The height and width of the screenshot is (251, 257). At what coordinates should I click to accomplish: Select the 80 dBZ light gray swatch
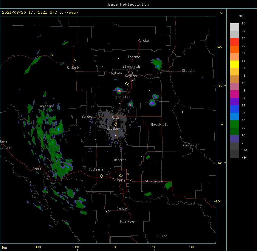click(x=234, y=27)
